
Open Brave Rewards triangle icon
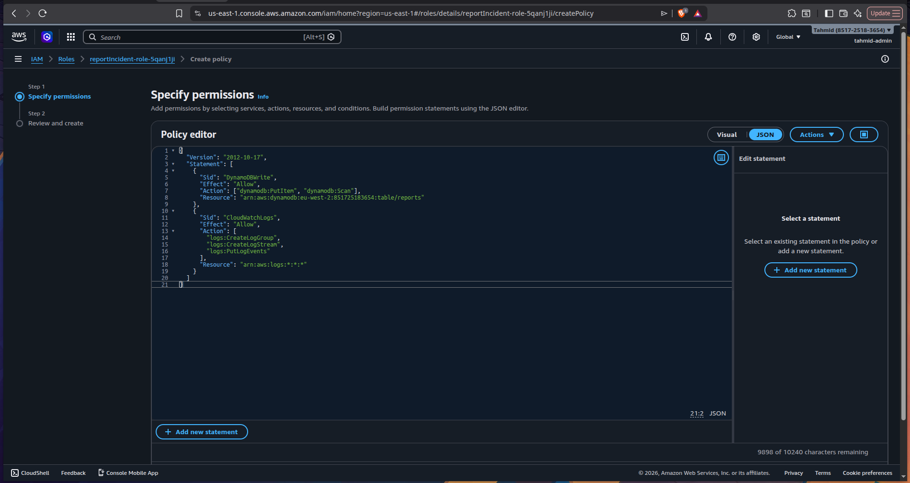pyautogui.click(x=698, y=13)
